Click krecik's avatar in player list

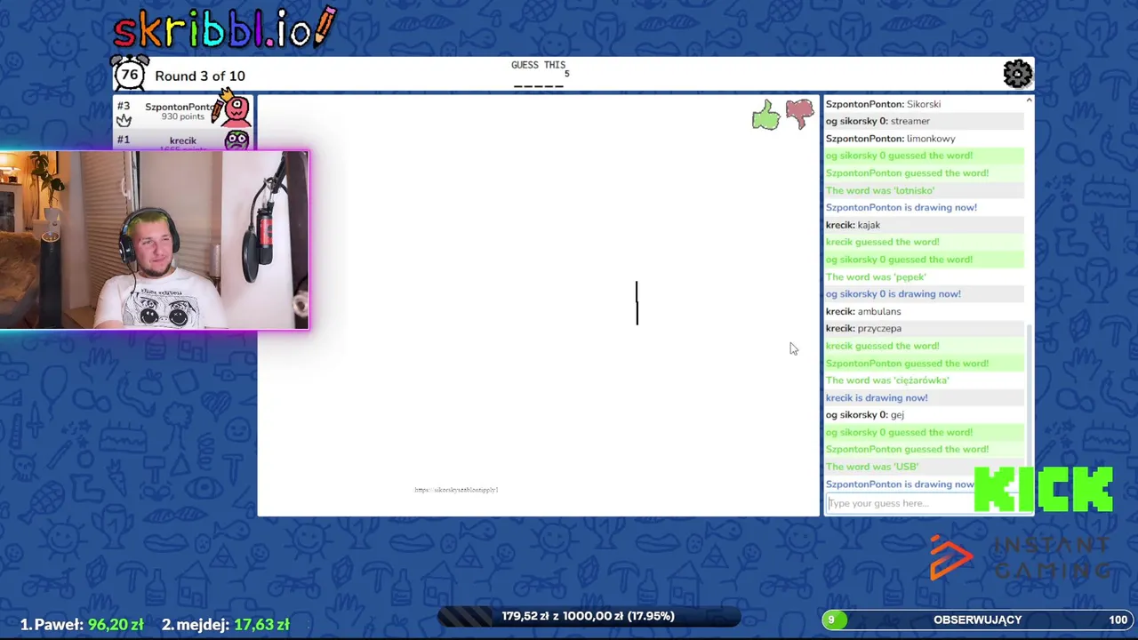coord(236,140)
